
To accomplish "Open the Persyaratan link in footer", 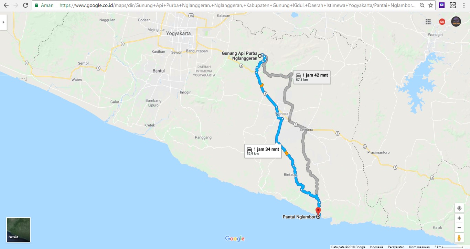I will (396, 247).
